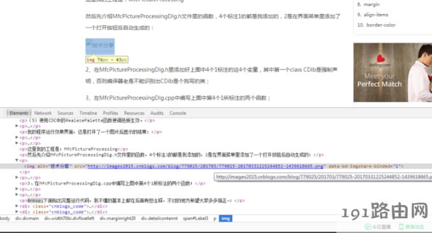This screenshot has width=432, height=233.
Task: Open the Elements tab in DevTools
Action: pyautogui.click(x=19, y=113)
